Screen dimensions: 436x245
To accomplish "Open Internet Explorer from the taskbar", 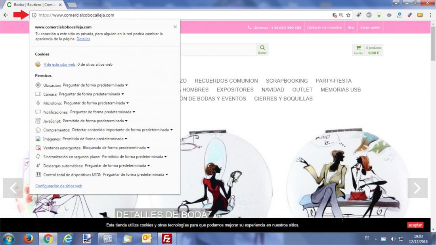I will [x=67, y=239].
